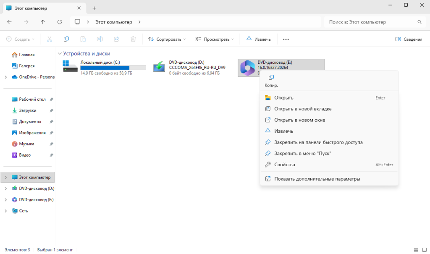Open the three-dots more options menu
Screen dimensions: 430x254
point(286,39)
